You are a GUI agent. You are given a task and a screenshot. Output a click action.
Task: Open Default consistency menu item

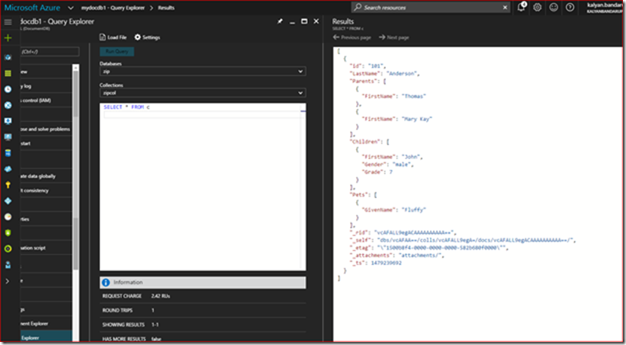(46, 190)
